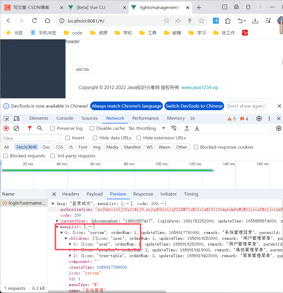Screen dimensions: 283x293
Task: Enable Disable cache checkbox
Action: coord(92,128)
